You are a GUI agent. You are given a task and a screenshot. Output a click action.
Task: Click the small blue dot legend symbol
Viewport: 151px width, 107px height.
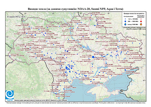125,19
